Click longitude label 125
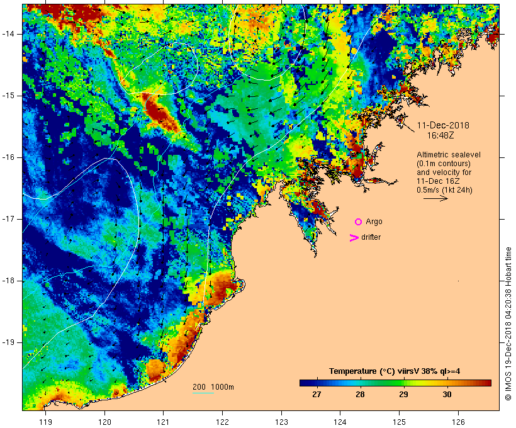Screen dimensions: 516x428 pyautogui.click(x=399, y=422)
